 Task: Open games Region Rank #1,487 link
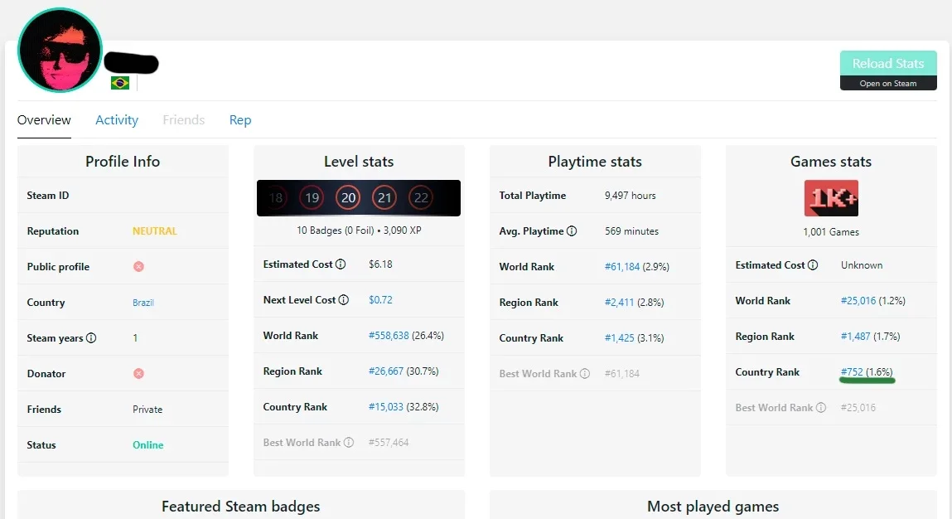[x=855, y=336]
